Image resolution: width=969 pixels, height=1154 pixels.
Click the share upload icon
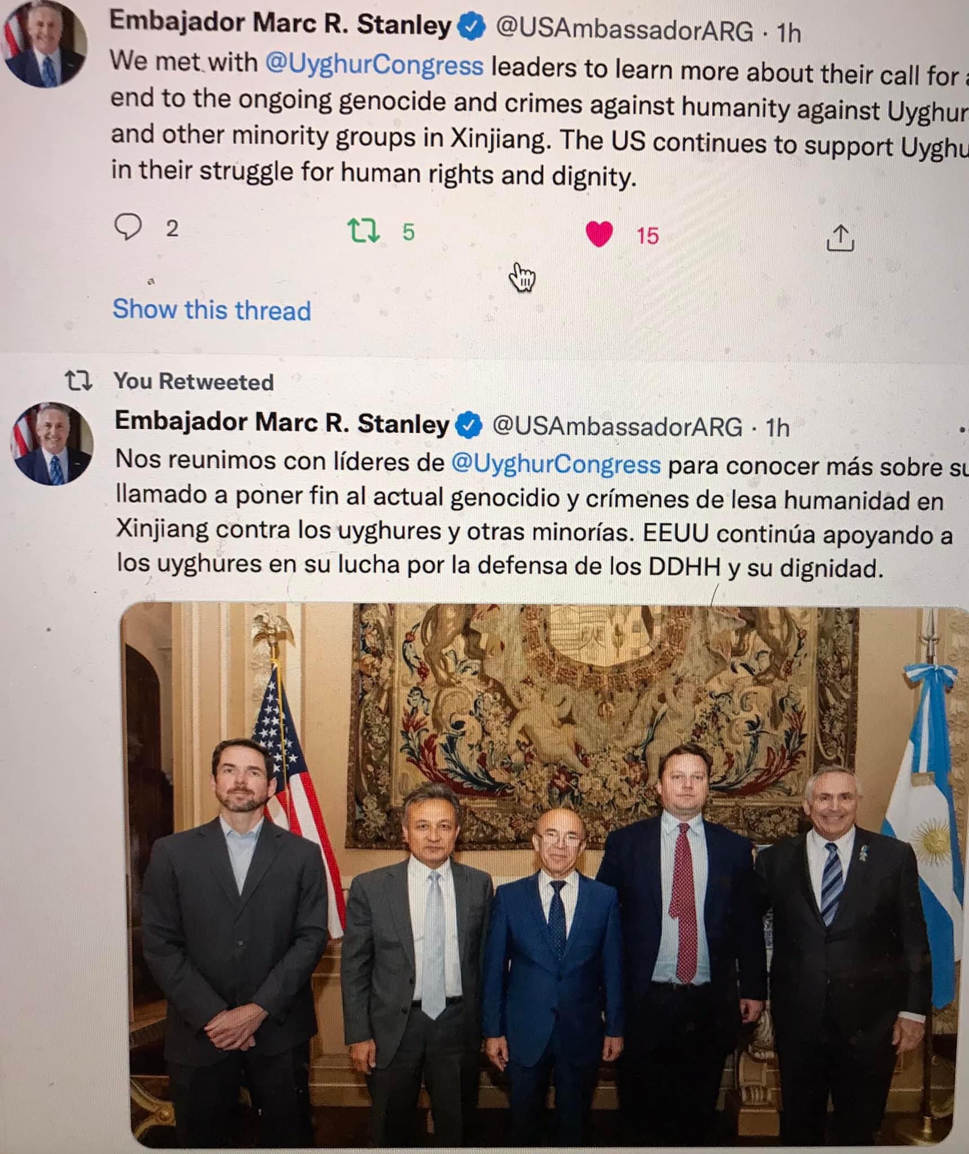[840, 238]
